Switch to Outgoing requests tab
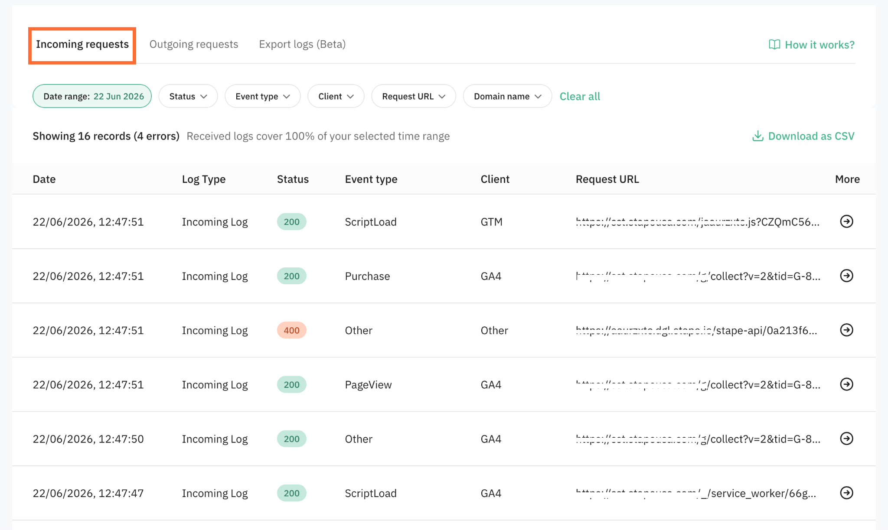This screenshot has width=888, height=530. tap(194, 45)
